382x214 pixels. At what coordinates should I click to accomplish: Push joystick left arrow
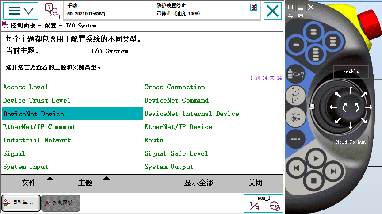333,107
